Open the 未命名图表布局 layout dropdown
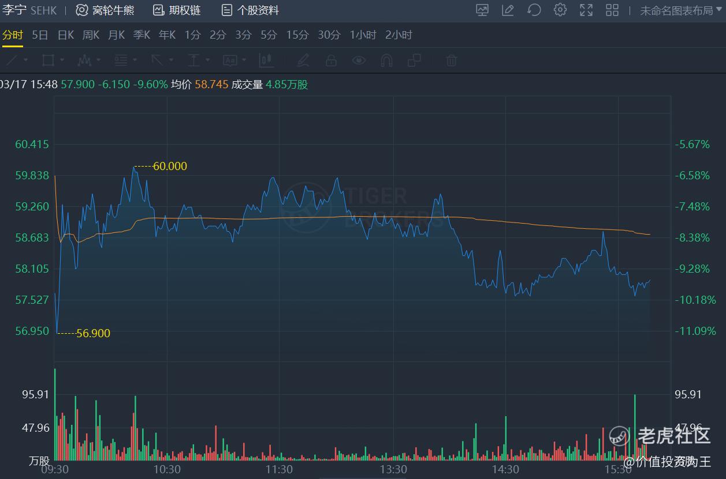 click(x=681, y=10)
